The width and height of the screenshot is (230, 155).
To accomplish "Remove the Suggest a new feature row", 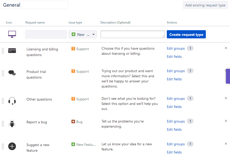I will click(226, 144).
